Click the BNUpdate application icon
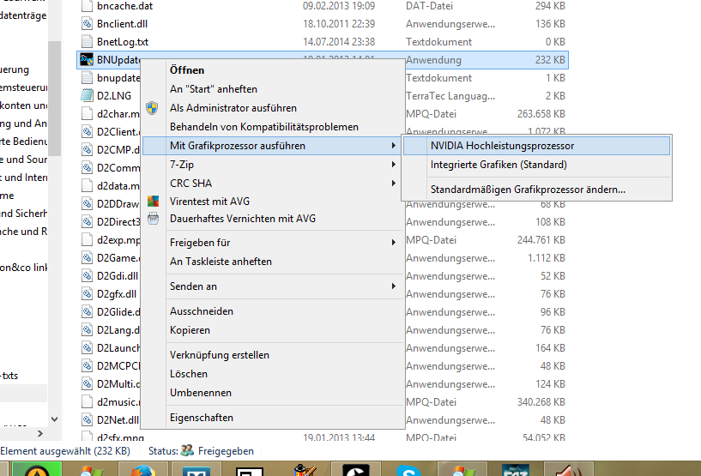The width and height of the screenshot is (701, 476). coord(87,59)
